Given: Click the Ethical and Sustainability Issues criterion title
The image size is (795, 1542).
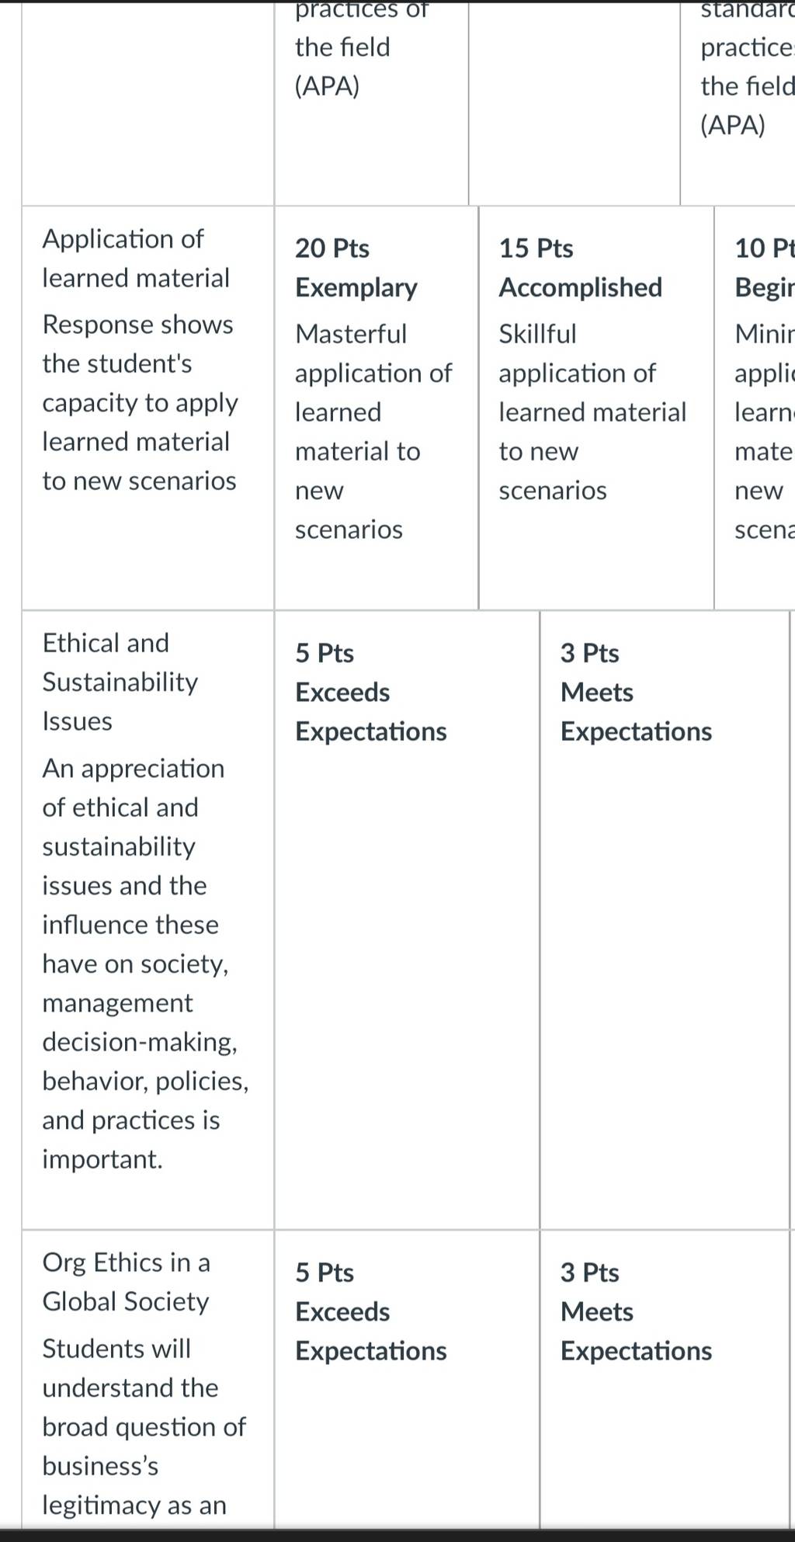Looking at the screenshot, I should coord(120,682).
